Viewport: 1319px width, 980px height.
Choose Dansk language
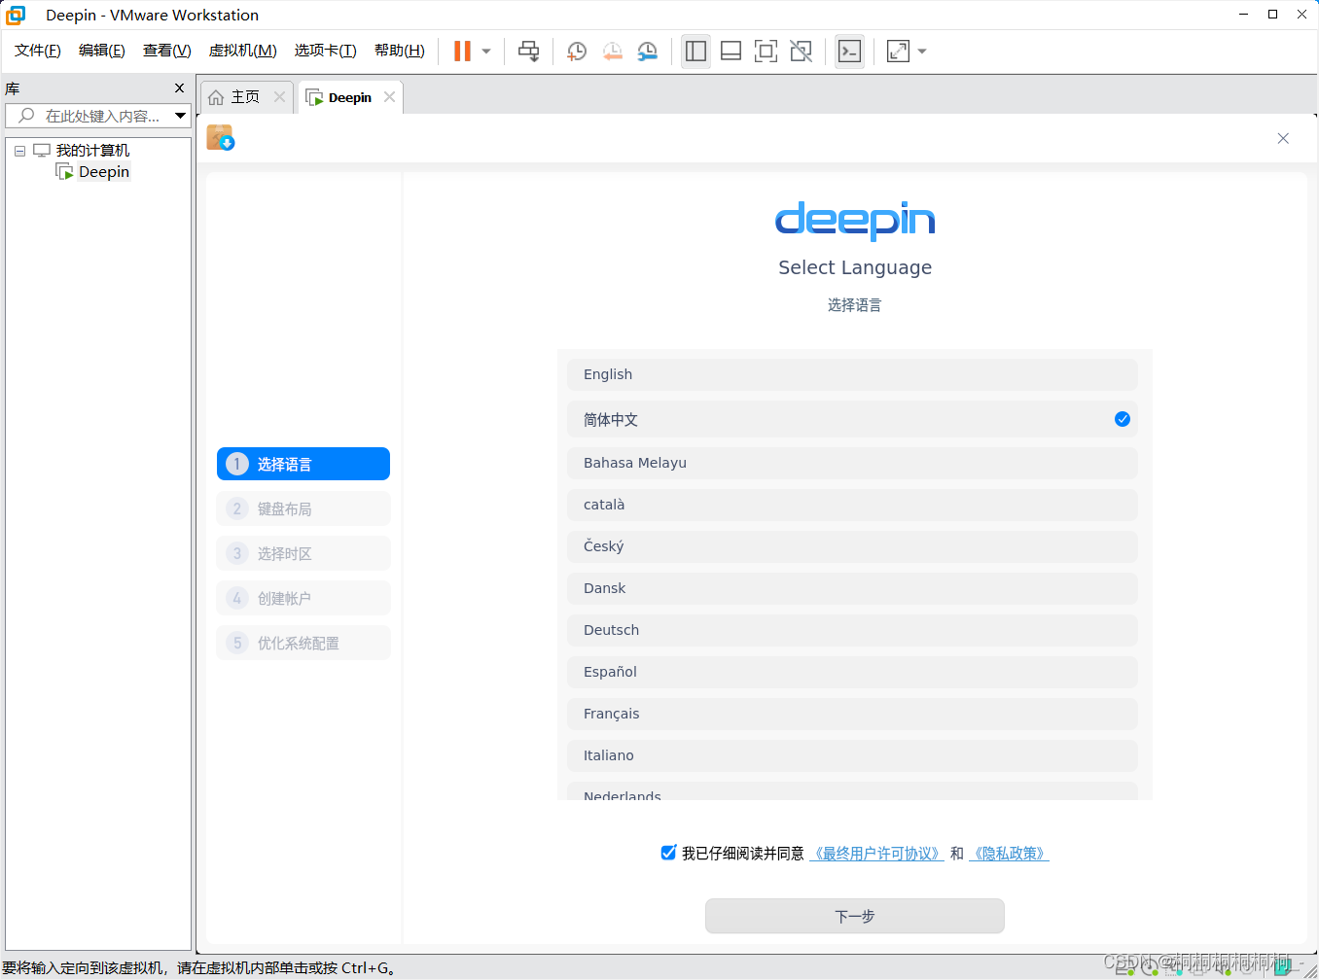(x=852, y=588)
